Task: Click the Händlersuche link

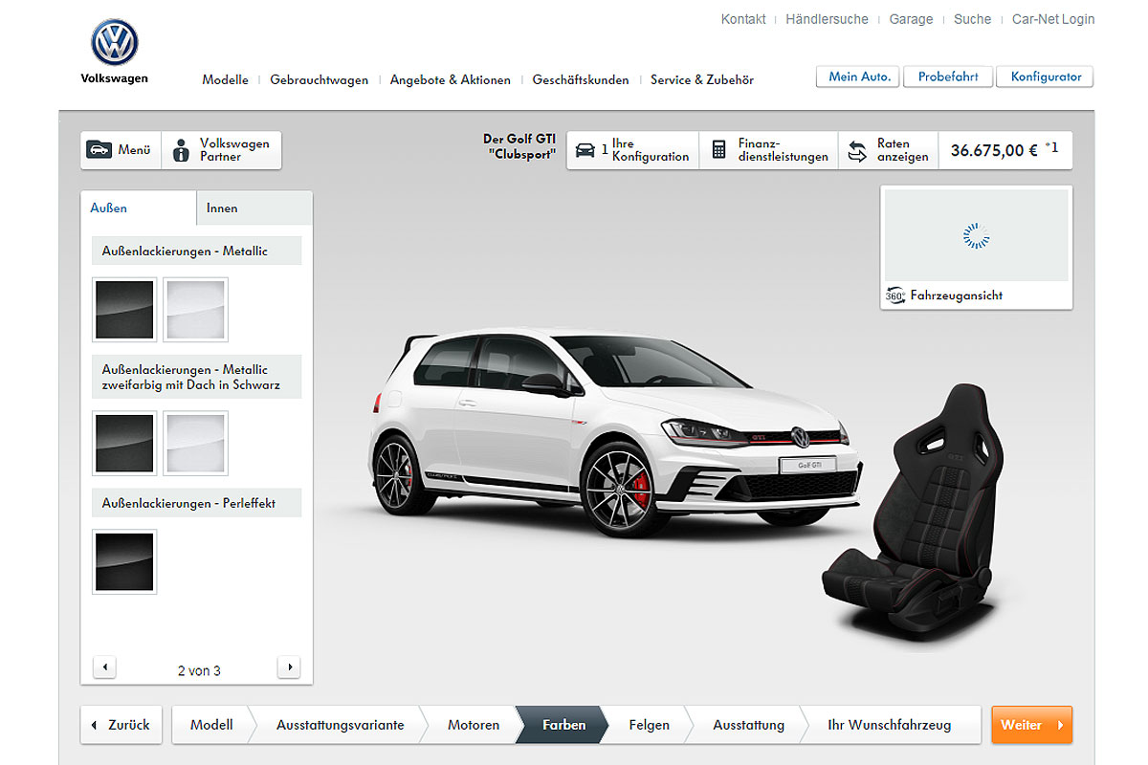Action: 827,19
